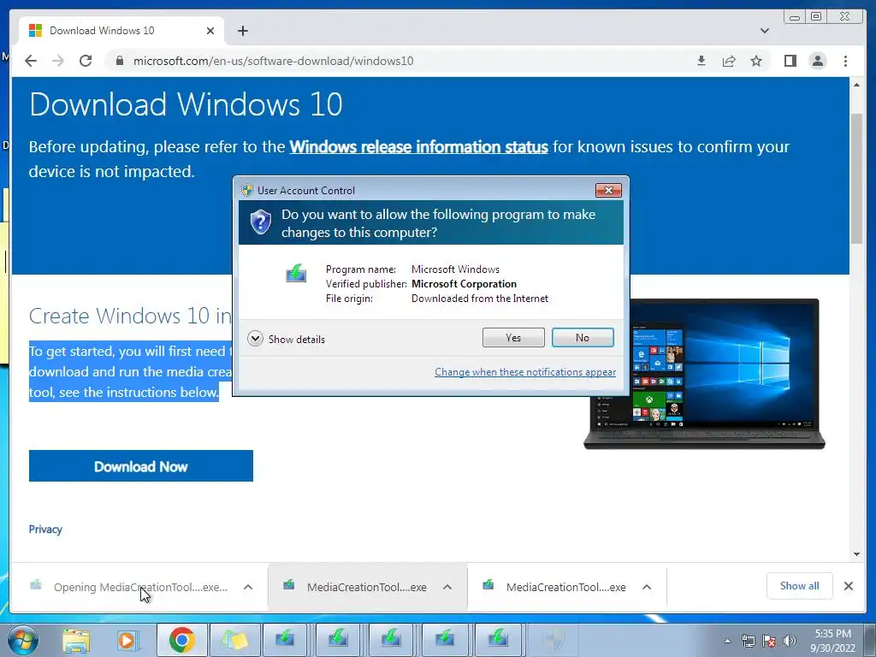
Task: Click the scrollbar up arrow
Action: [856, 85]
